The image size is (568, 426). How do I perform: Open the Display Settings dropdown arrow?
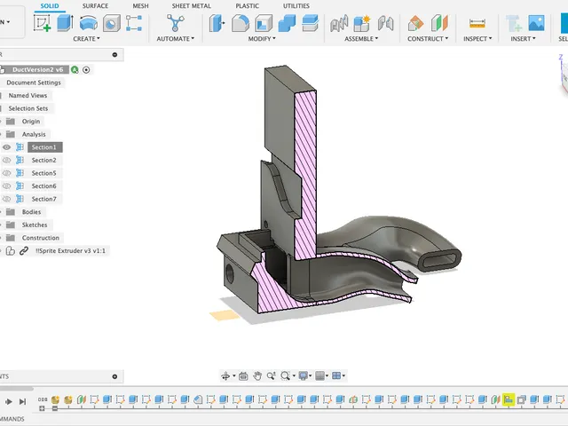311,376
